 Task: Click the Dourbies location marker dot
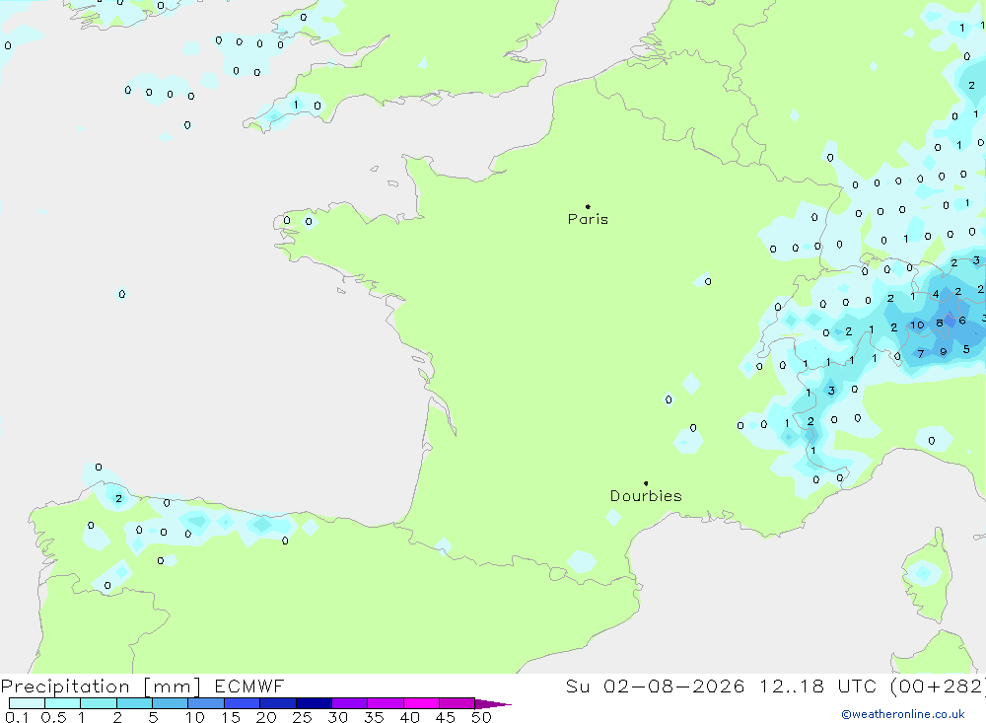pyautogui.click(x=646, y=483)
